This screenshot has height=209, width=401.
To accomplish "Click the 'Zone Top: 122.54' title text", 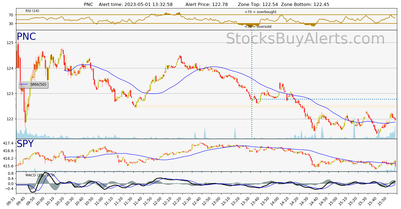I will [x=258, y=4].
